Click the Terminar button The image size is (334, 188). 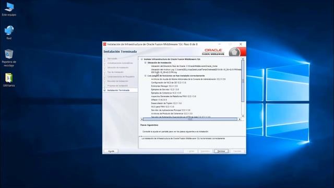tap(221, 151)
